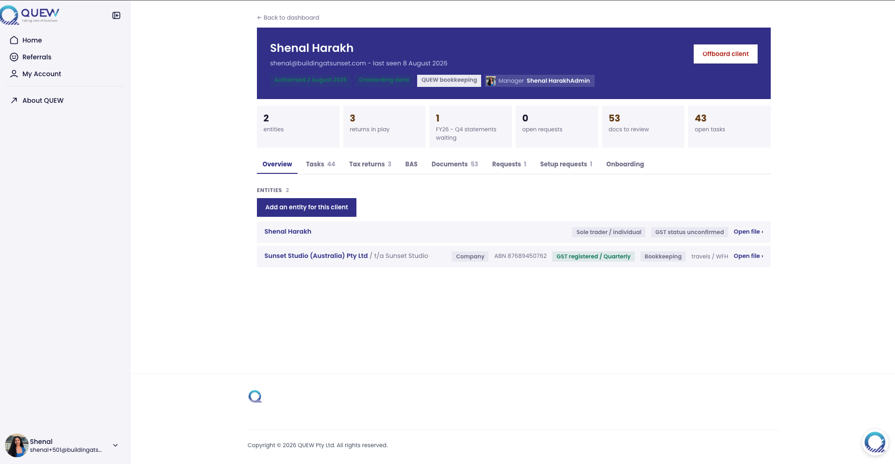Click the 3 returns in play card

pyautogui.click(x=384, y=127)
